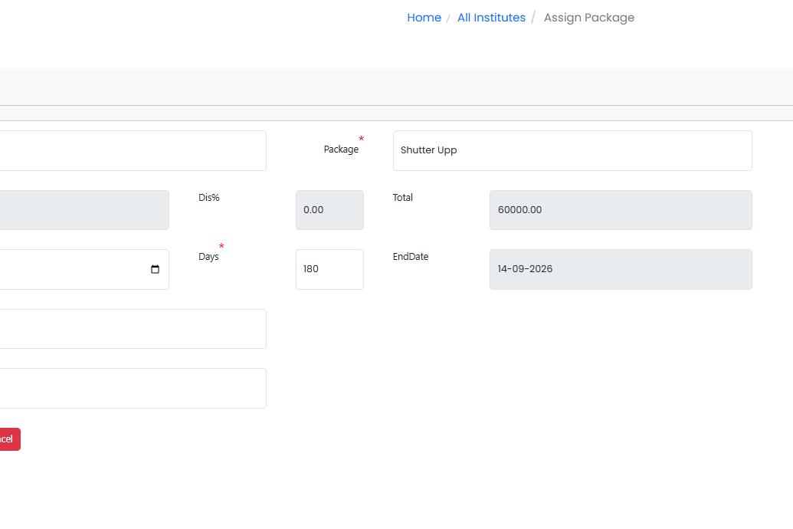
Task: Focus the empty text box above Cancel button
Action: pyautogui.click(x=130, y=388)
